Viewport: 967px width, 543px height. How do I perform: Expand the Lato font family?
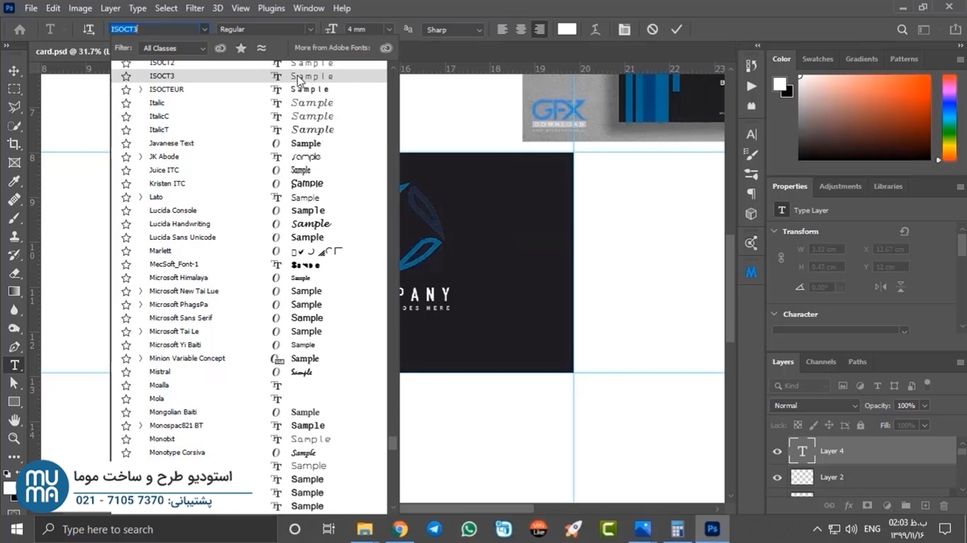tap(141, 197)
